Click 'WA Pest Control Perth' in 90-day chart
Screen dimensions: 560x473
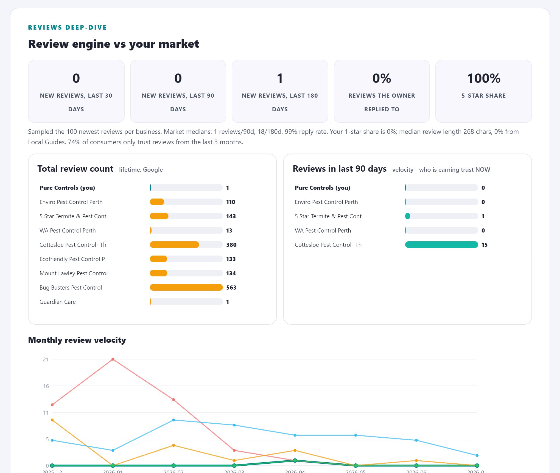pyautogui.click(x=323, y=231)
